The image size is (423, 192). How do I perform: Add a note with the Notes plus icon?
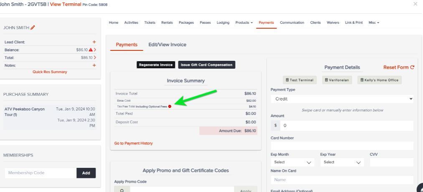pos(94,65)
